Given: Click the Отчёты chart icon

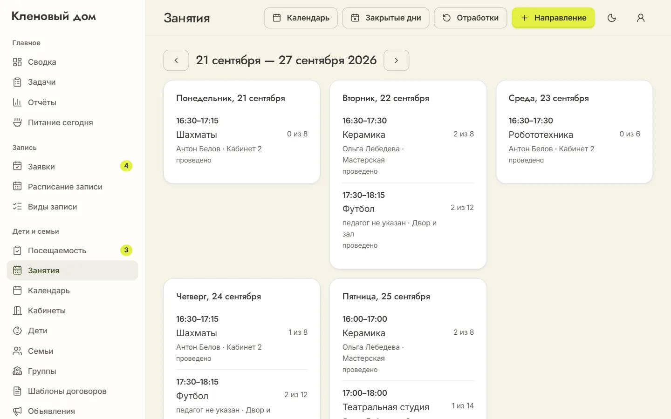Looking at the screenshot, I should coord(17,102).
